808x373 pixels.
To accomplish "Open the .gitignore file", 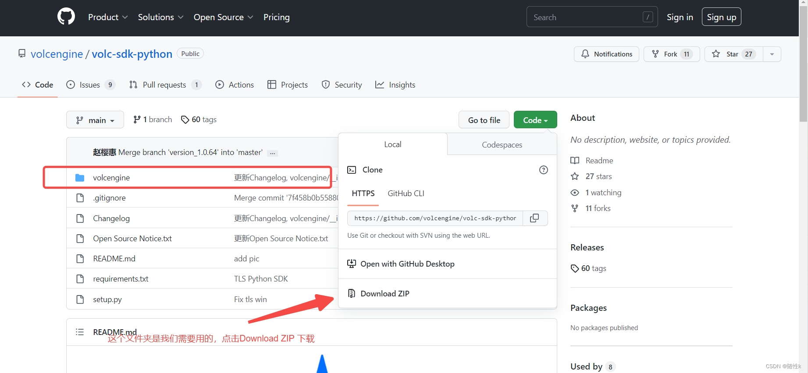I will click(109, 198).
